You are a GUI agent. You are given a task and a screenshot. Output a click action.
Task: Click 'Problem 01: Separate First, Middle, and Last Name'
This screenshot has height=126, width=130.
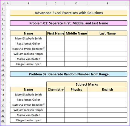(69, 23)
